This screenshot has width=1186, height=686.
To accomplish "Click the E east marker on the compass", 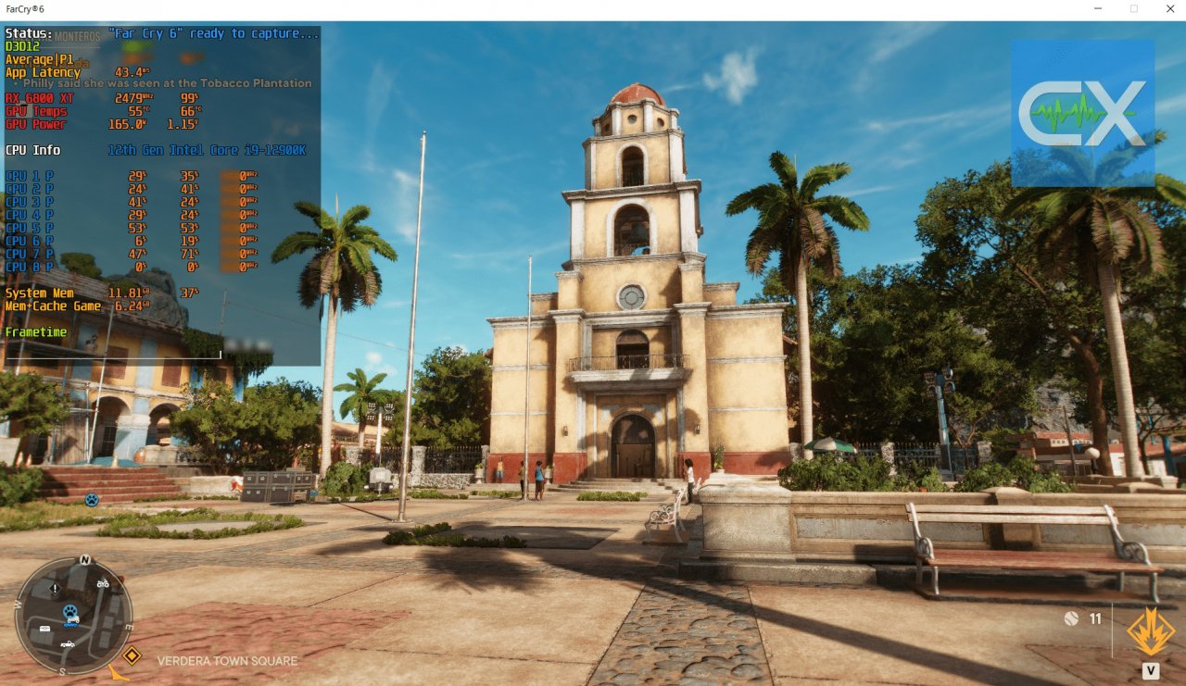I will point(129,627).
